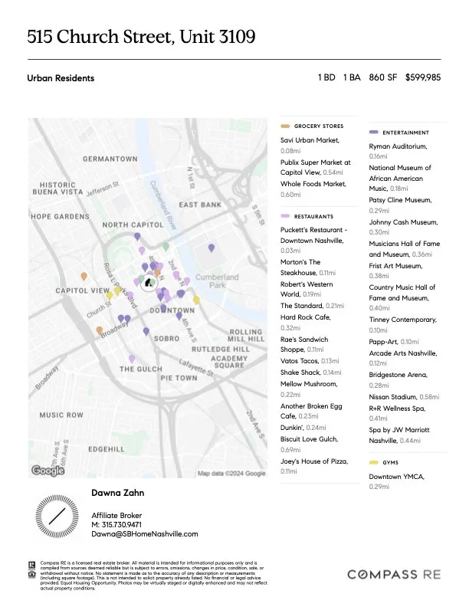Image resolution: width=469 pixels, height=607 pixels.
Task: Select the orange pin on Broadway
Action: (x=100, y=330)
